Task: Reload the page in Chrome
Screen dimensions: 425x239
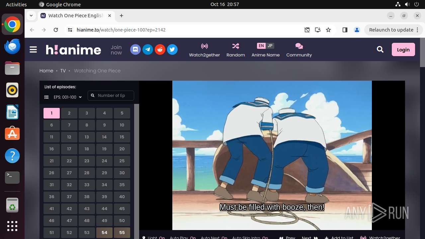Action: [x=56, y=30]
